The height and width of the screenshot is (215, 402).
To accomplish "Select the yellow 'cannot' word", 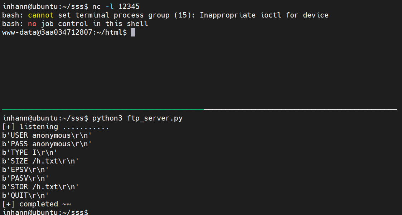I will (41, 15).
